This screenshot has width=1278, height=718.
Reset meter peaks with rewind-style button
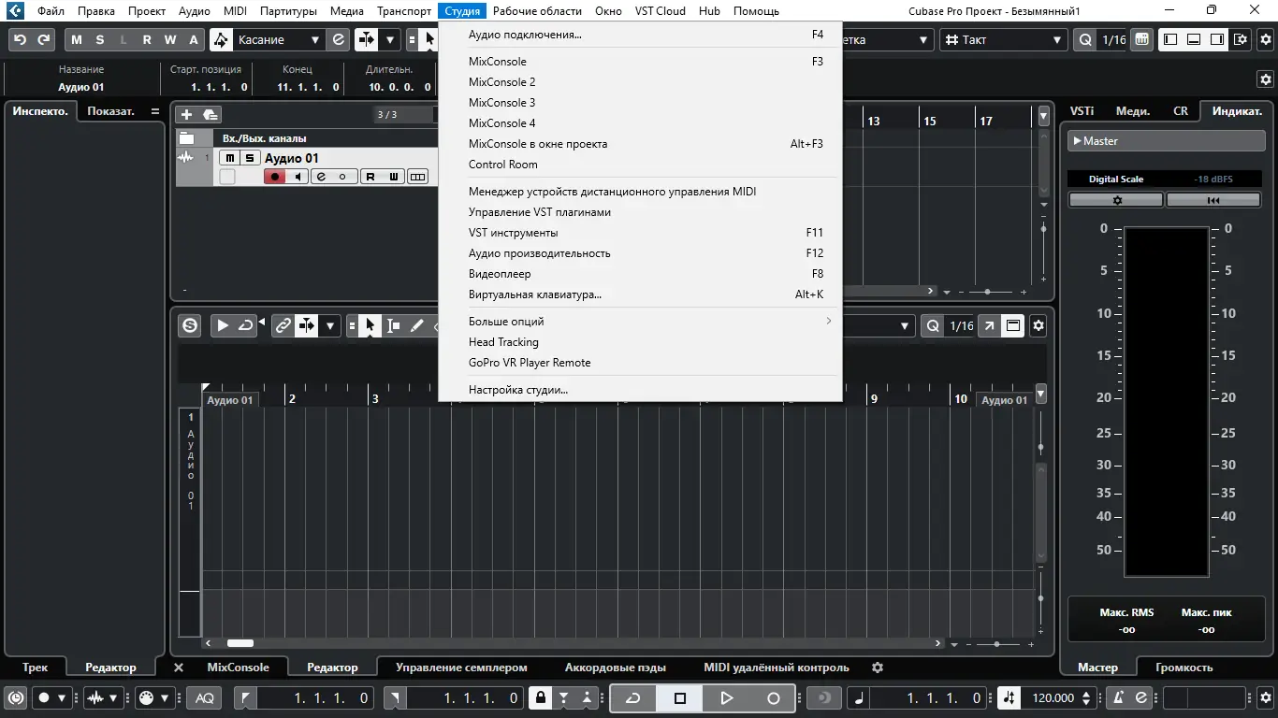click(x=1213, y=200)
